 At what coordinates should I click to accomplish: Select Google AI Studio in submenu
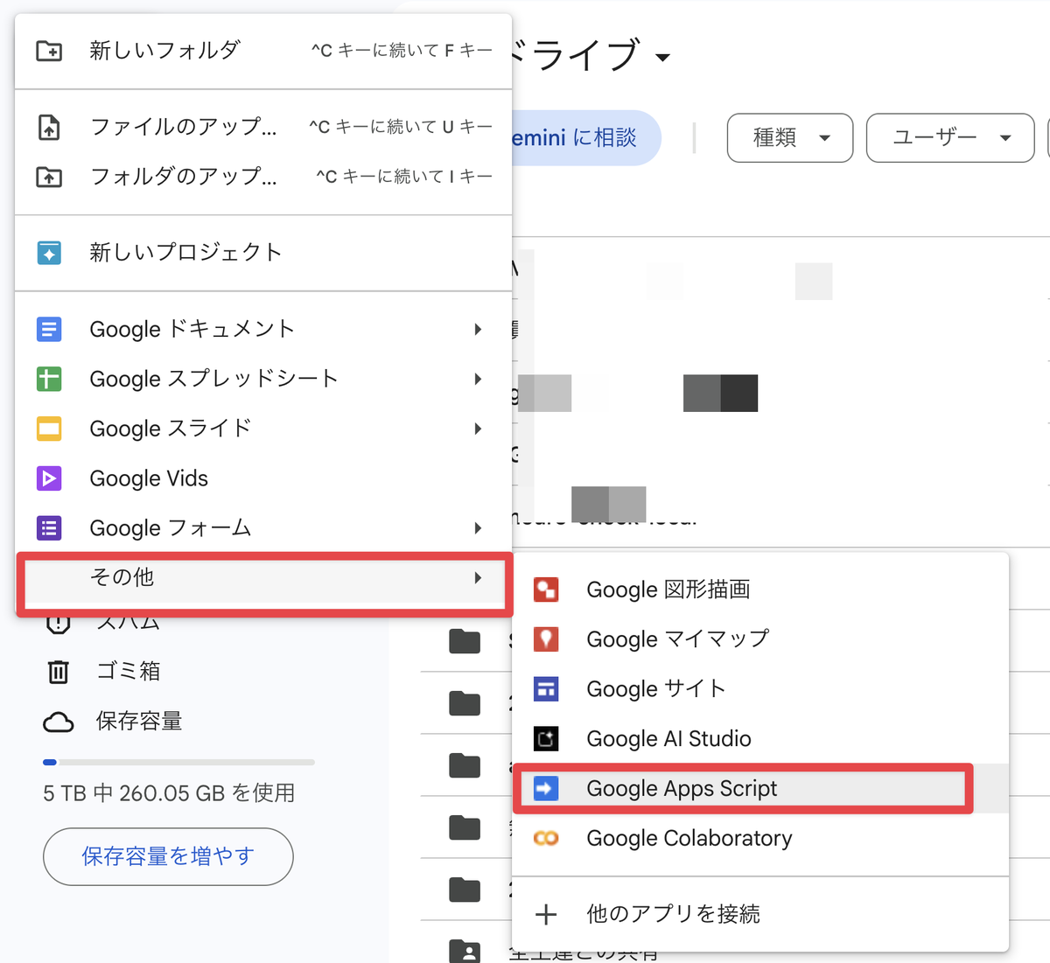[760, 739]
